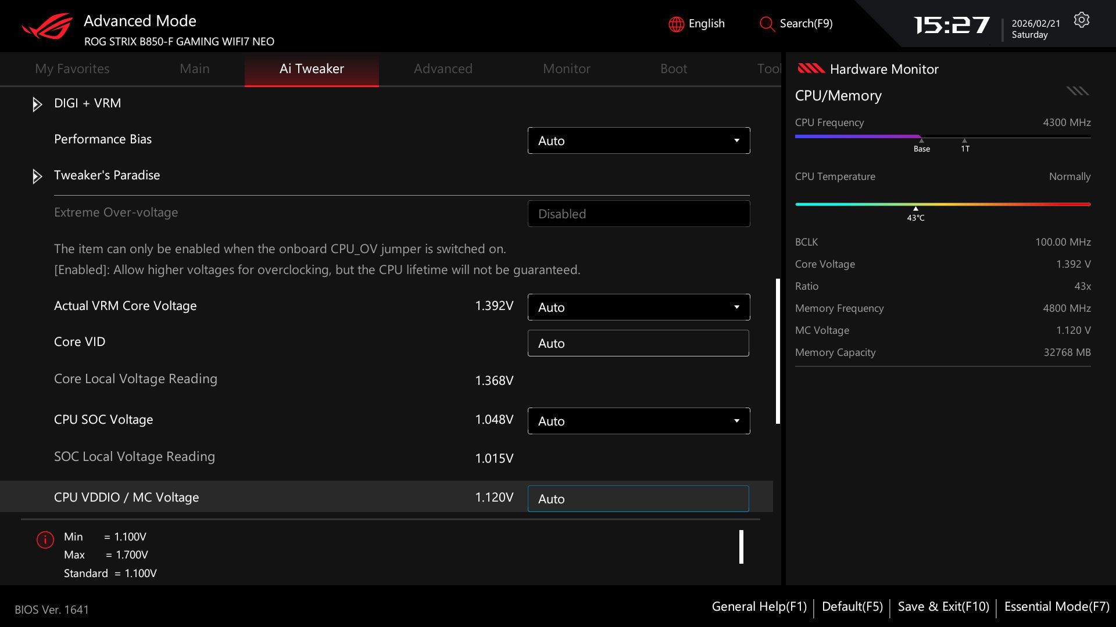The image size is (1116, 627).
Task: Select the Actual VRM Core Voltage label
Action: click(x=125, y=306)
